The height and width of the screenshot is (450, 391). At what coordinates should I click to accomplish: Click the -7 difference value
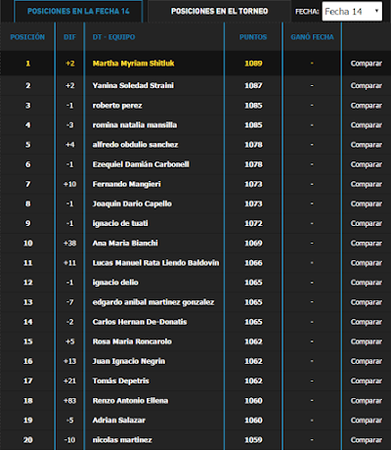(69, 302)
